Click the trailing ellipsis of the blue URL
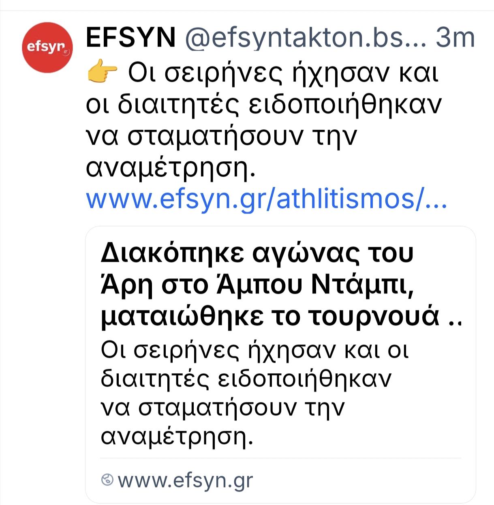Image resolution: width=494 pixels, height=505 pixels. click(x=437, y=199)
